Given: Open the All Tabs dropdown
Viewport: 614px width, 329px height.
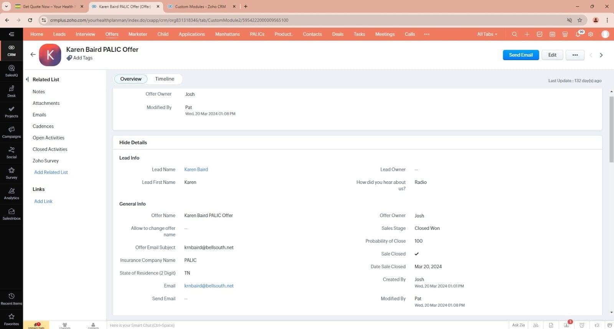Looking at the screenshot, I should [487, 34].
